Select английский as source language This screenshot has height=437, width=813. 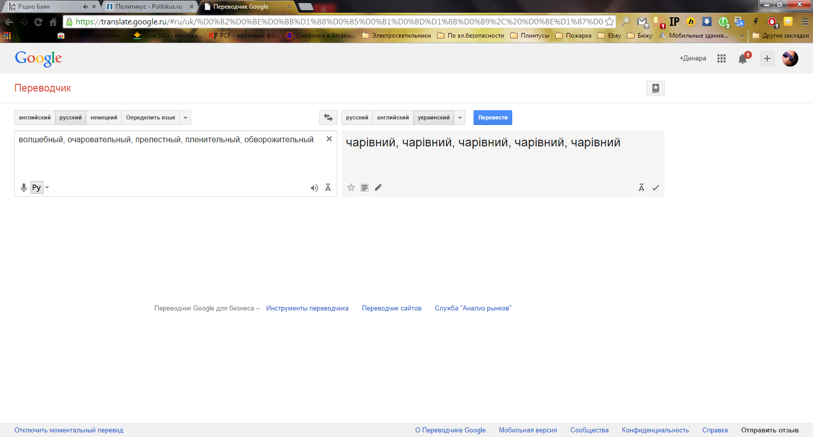(x=35, y=117)
